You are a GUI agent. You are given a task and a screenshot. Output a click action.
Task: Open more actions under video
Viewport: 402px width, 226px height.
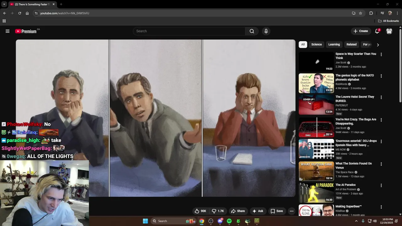(x=291, y=211)
